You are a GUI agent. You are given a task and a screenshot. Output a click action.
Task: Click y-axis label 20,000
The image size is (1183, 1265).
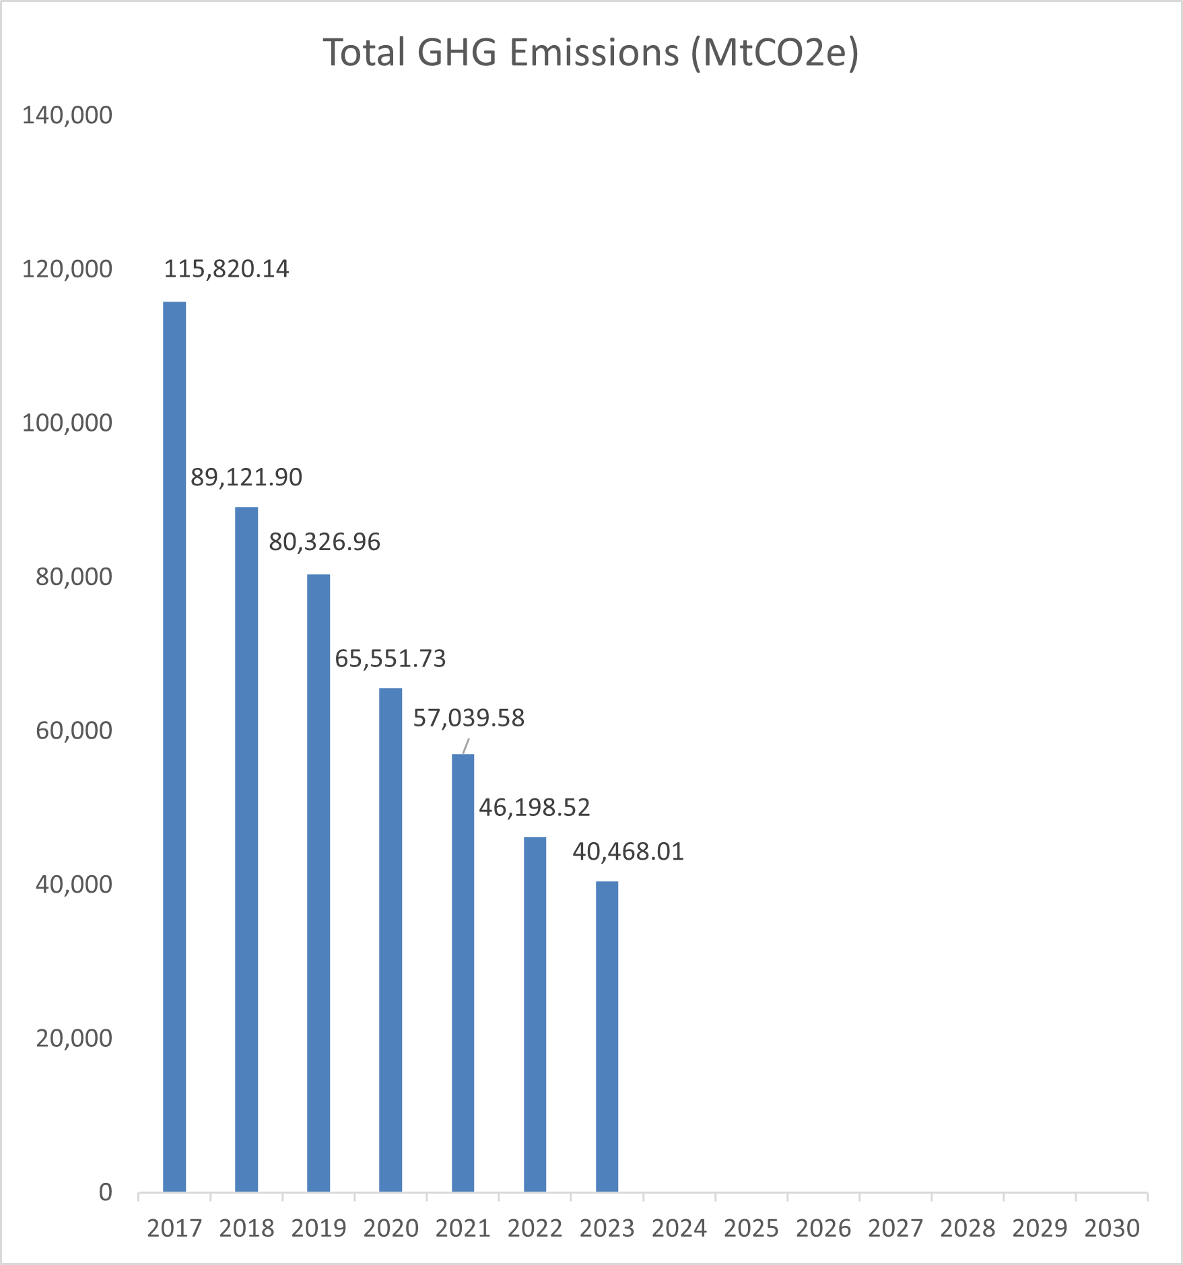[74, 1039]
